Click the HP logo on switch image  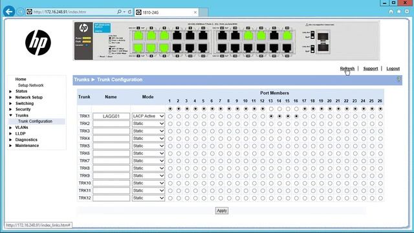point(83,28)
